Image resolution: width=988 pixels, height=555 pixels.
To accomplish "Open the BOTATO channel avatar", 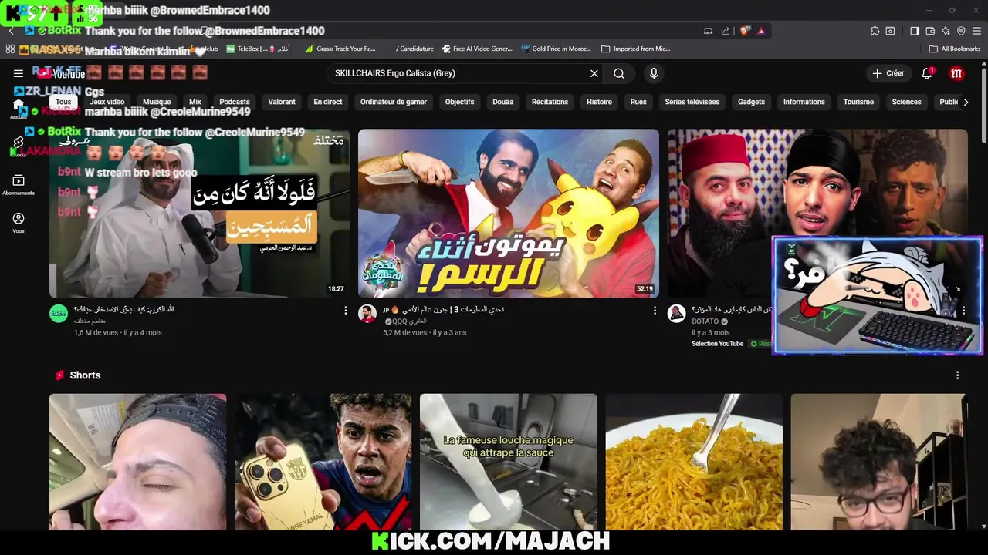I will [x=677, y=314].
